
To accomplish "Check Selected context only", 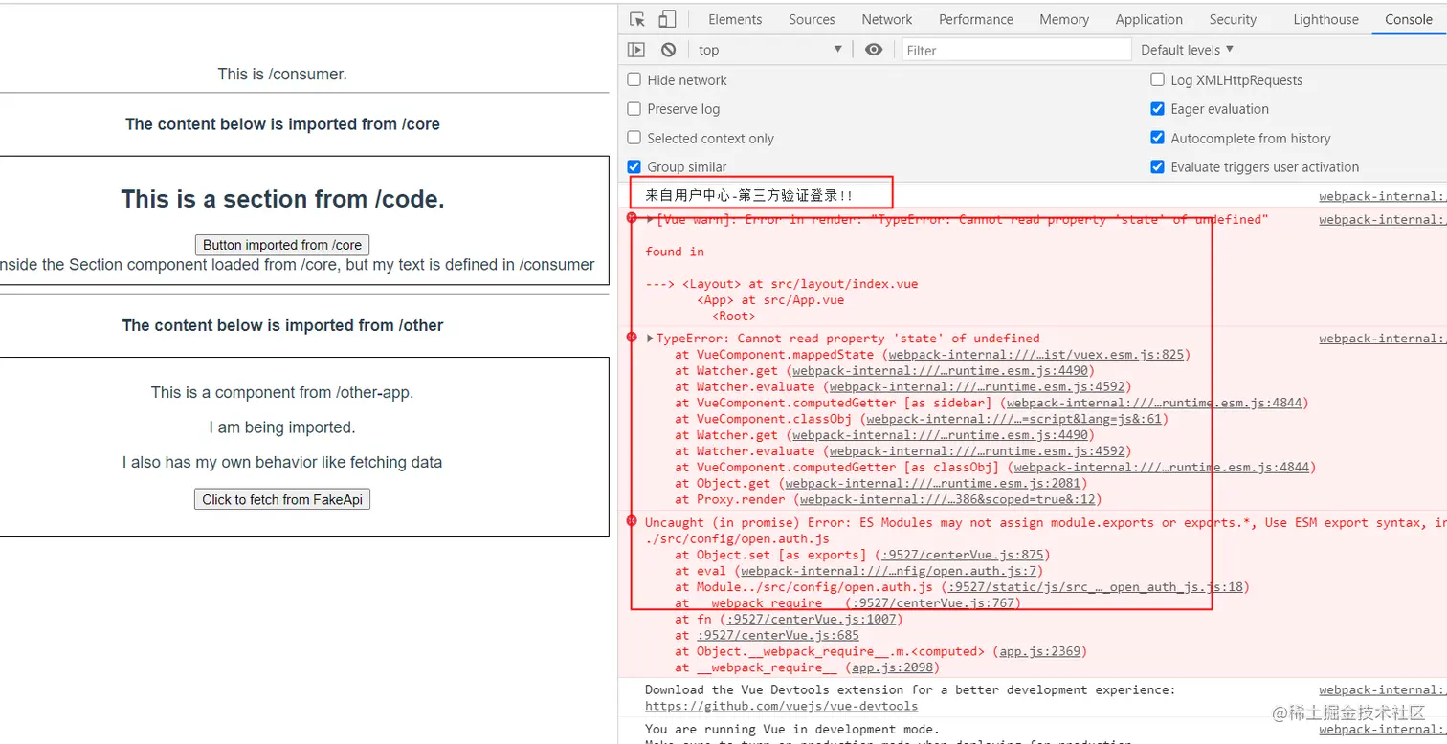I will pyautogui.click(x=634, y=139).
